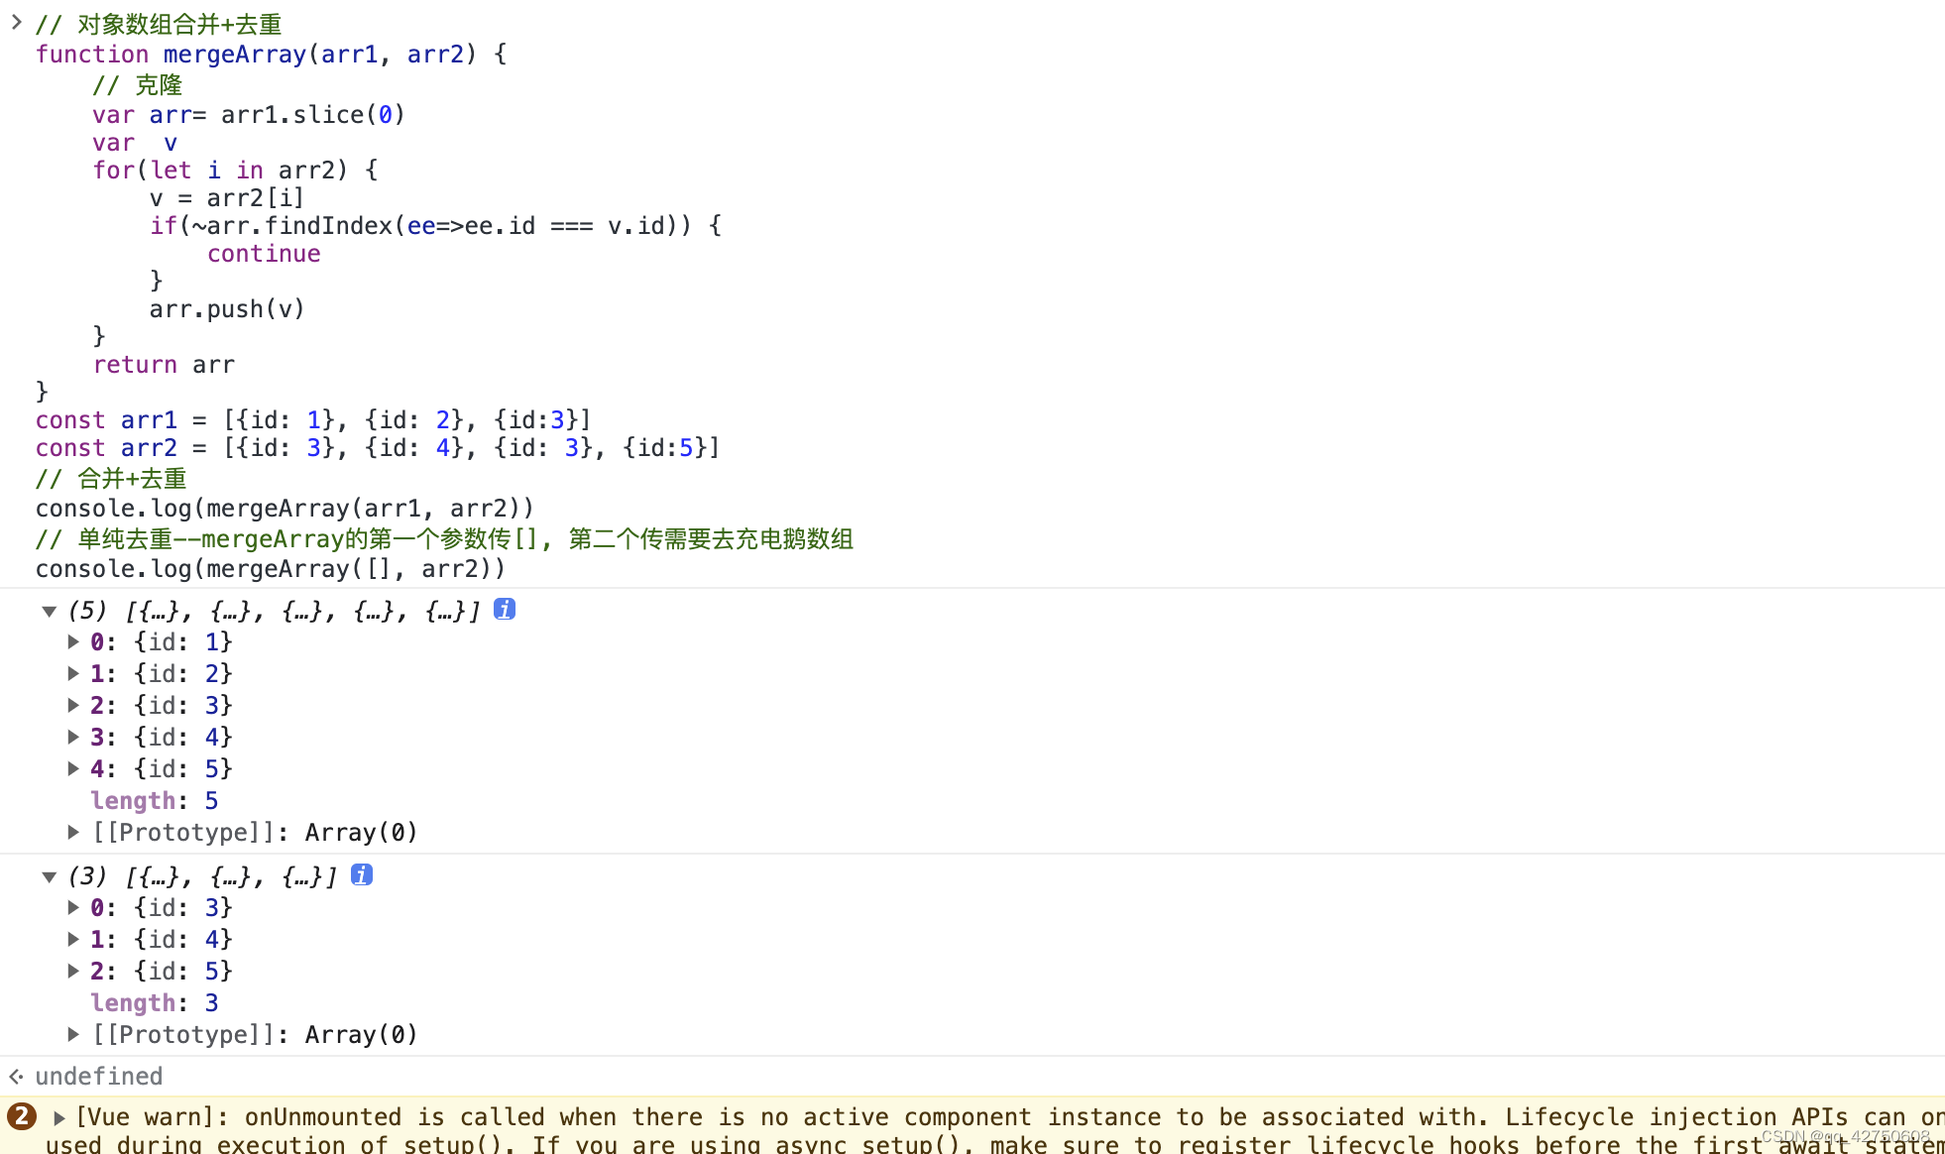
Task: Click the 'const arr2' line
Action: click(x=378, y=448)
